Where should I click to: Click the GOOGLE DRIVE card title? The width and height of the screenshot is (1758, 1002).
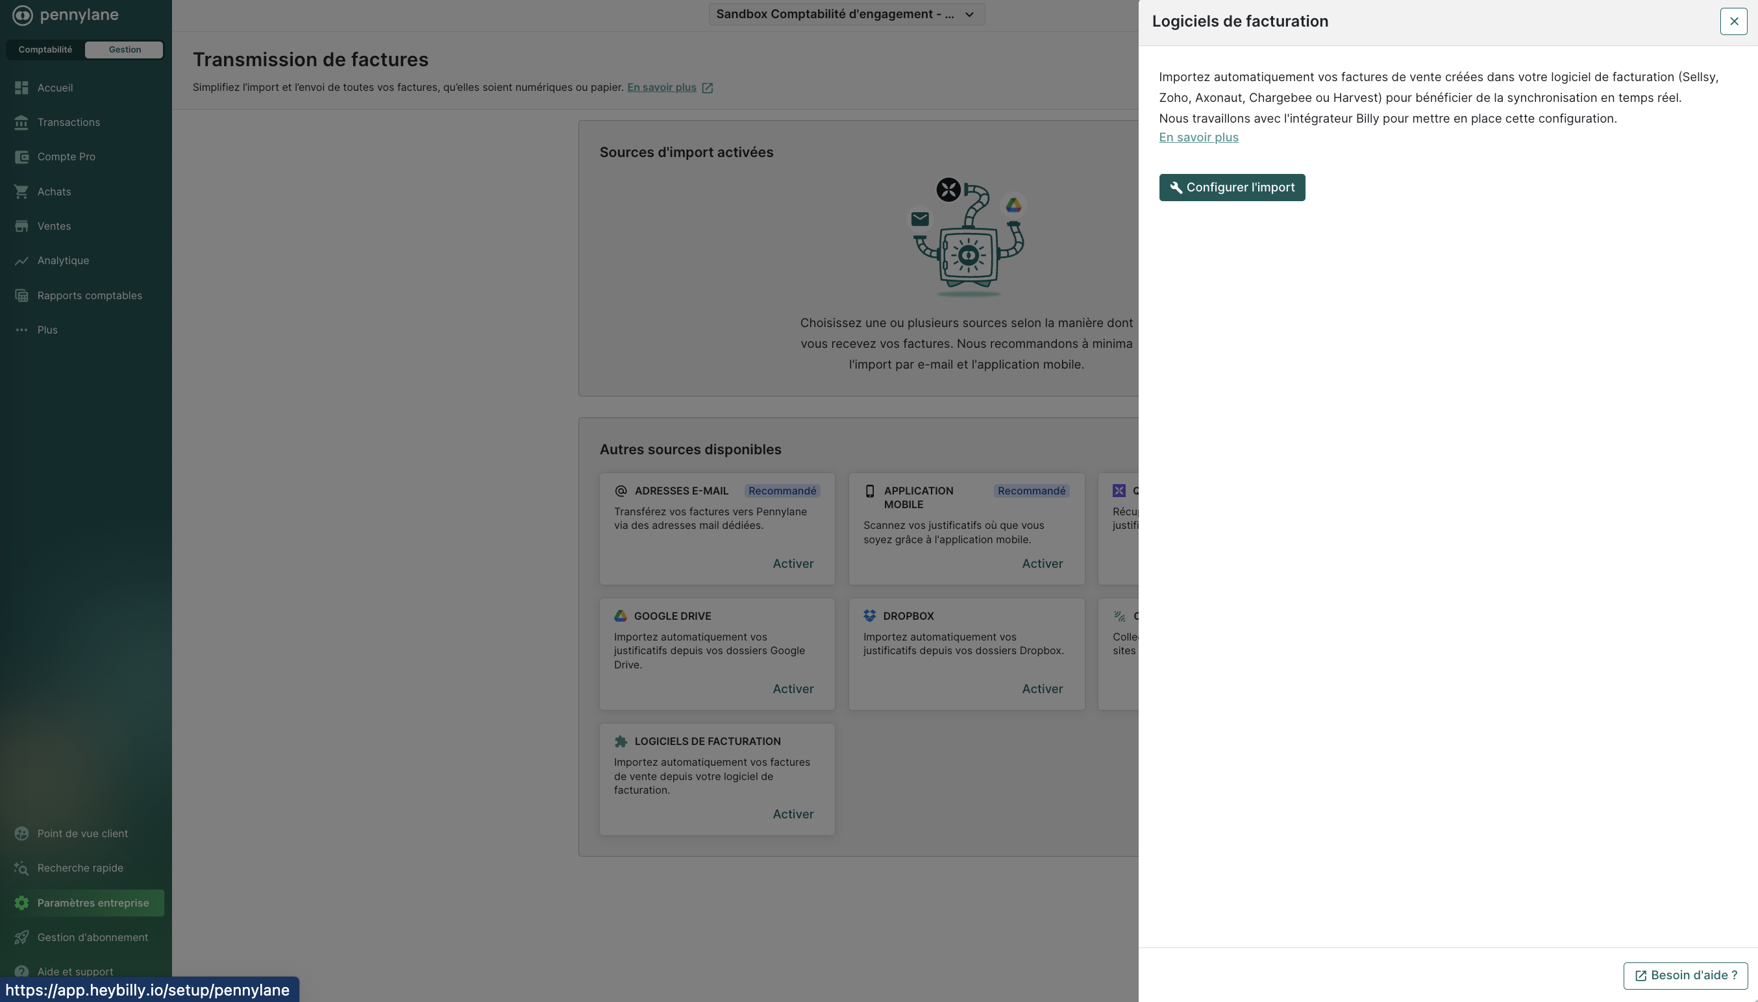(x=673, y=616)
